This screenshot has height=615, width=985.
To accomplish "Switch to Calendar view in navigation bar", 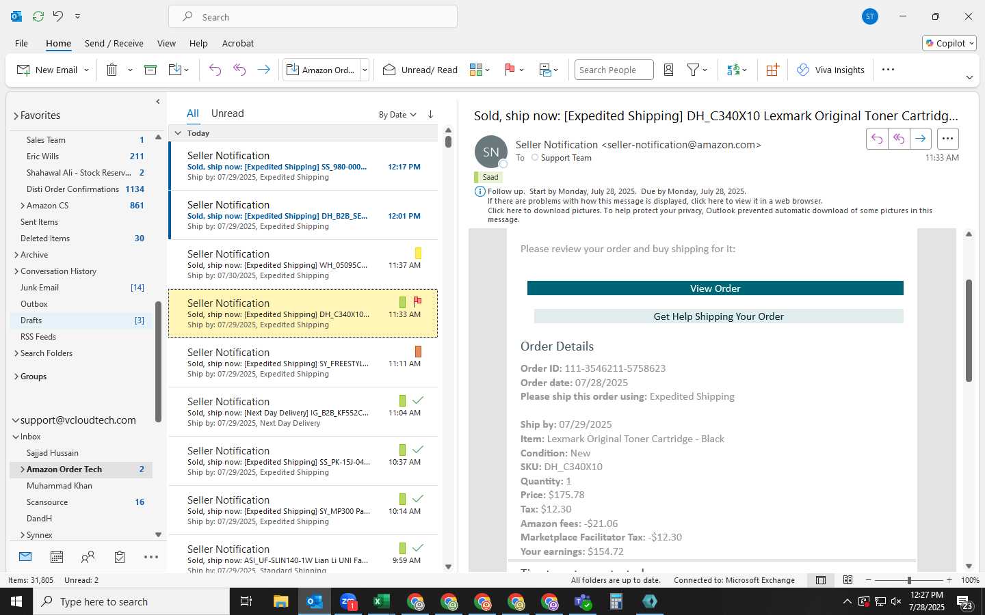I will tap(57, 558).
